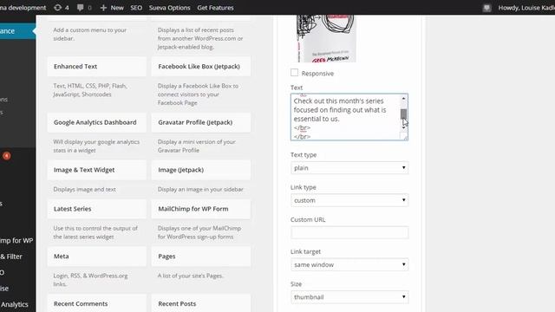Select the Image (Jetpack) widget

point(201,170)
